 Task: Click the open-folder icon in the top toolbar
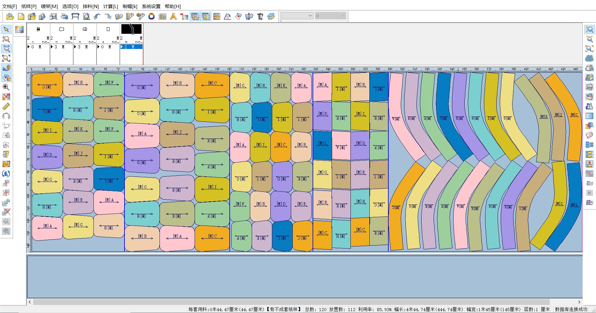pos(10,16)
